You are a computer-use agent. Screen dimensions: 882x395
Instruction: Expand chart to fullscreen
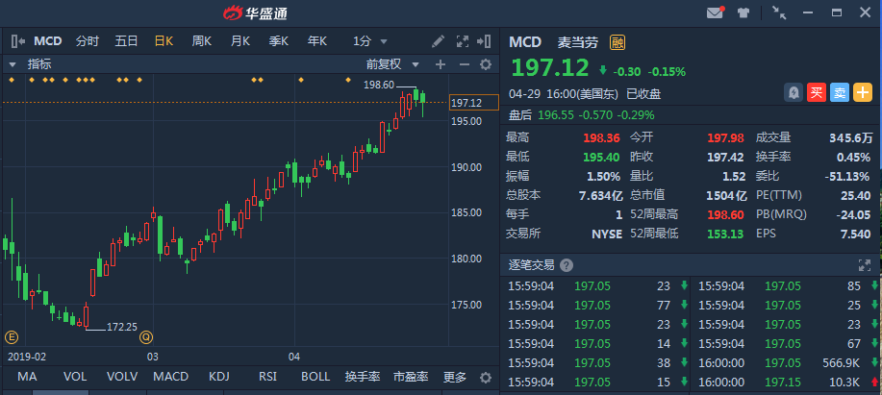pyautogui.click(x=463, y=41)
